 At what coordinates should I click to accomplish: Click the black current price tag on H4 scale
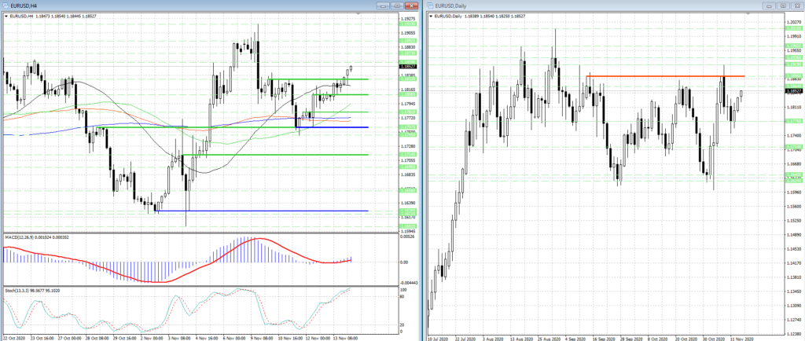coord(409,65)
